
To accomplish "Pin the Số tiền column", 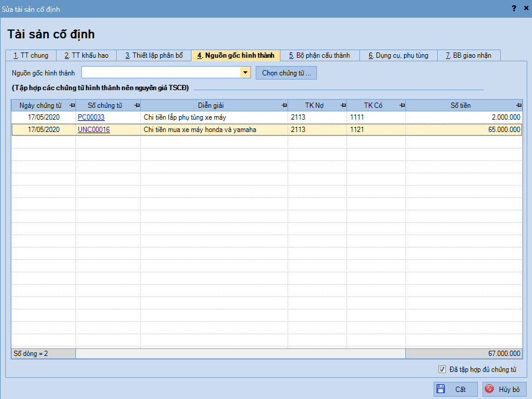I will 519,105.
